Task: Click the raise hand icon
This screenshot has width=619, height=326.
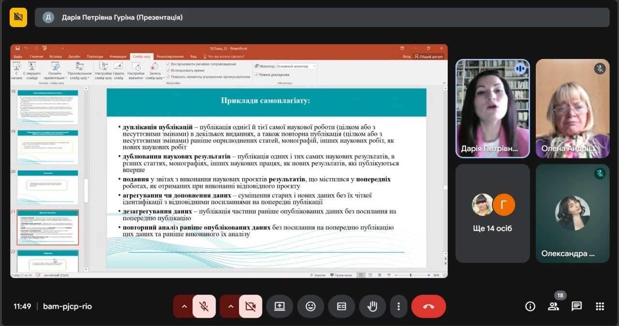Action: coord(372,306)
